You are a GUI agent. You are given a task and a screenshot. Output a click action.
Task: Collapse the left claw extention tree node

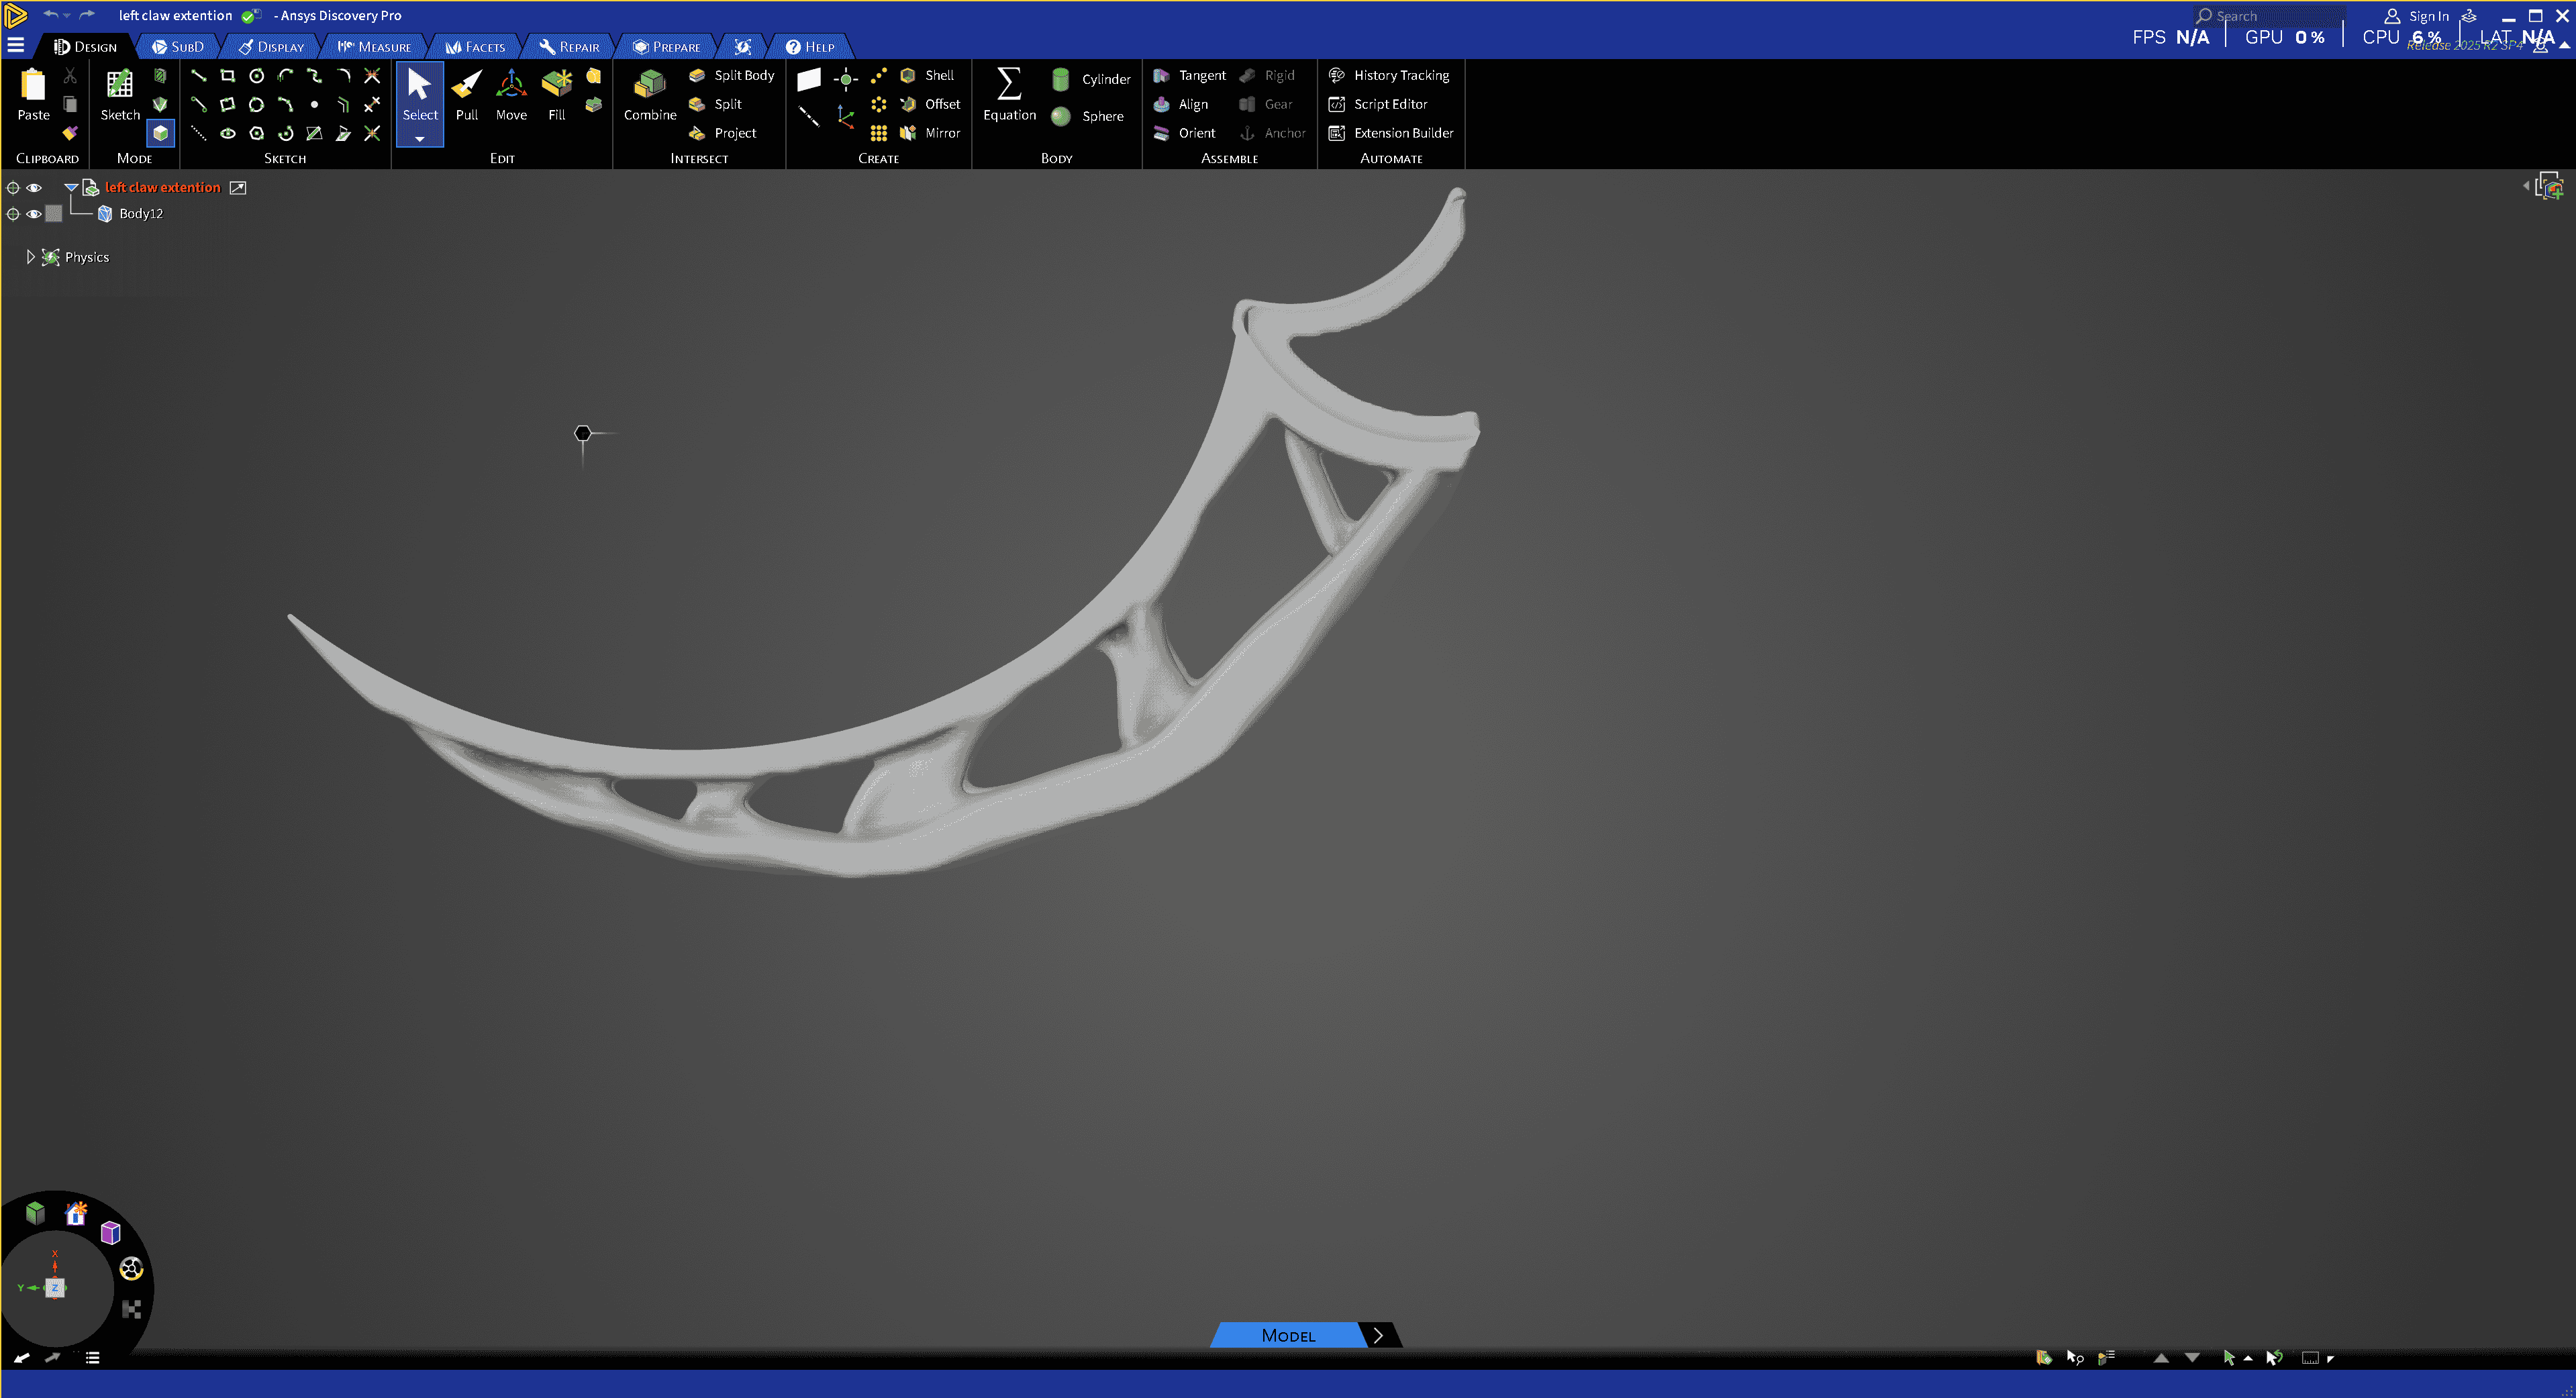coord(71,188)
